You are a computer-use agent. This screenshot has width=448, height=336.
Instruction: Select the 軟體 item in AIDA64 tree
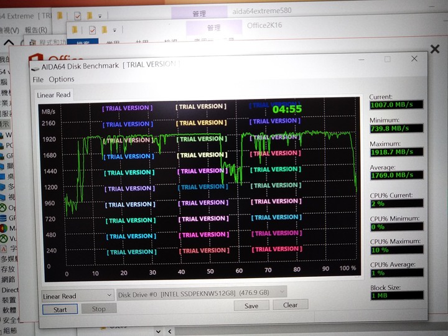[9, 310]
